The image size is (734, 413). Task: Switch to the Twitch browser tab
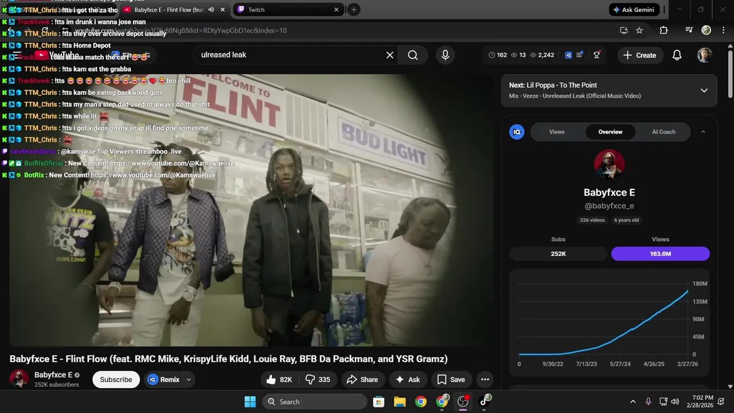[288, 10]
